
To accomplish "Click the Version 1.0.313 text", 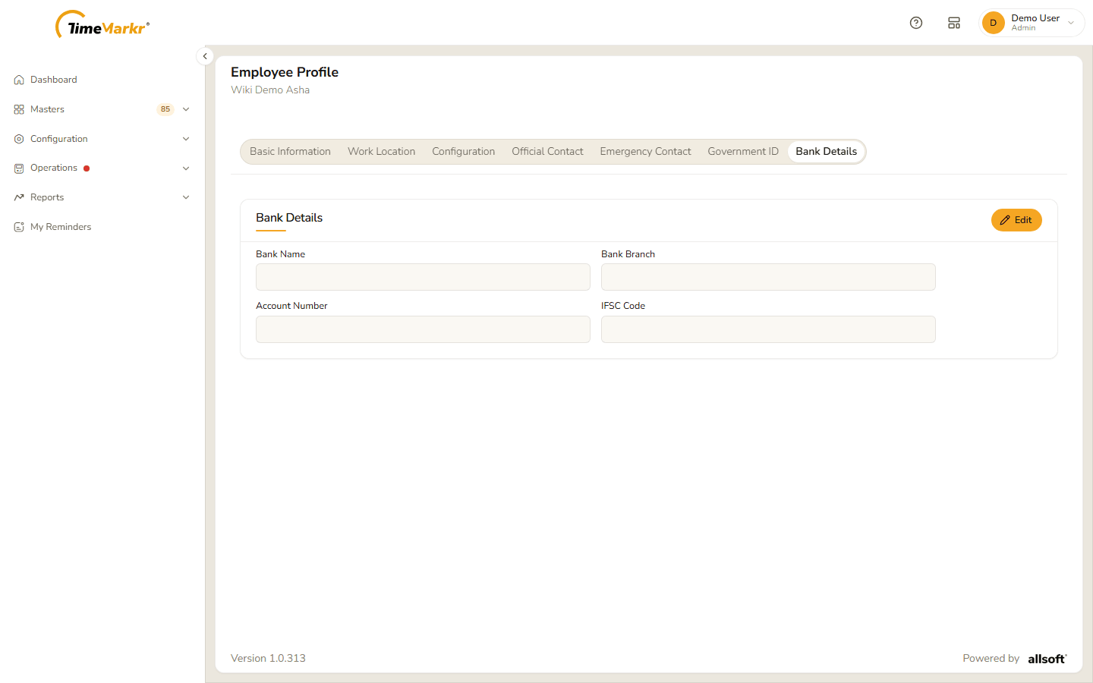I will click(268, 659).
